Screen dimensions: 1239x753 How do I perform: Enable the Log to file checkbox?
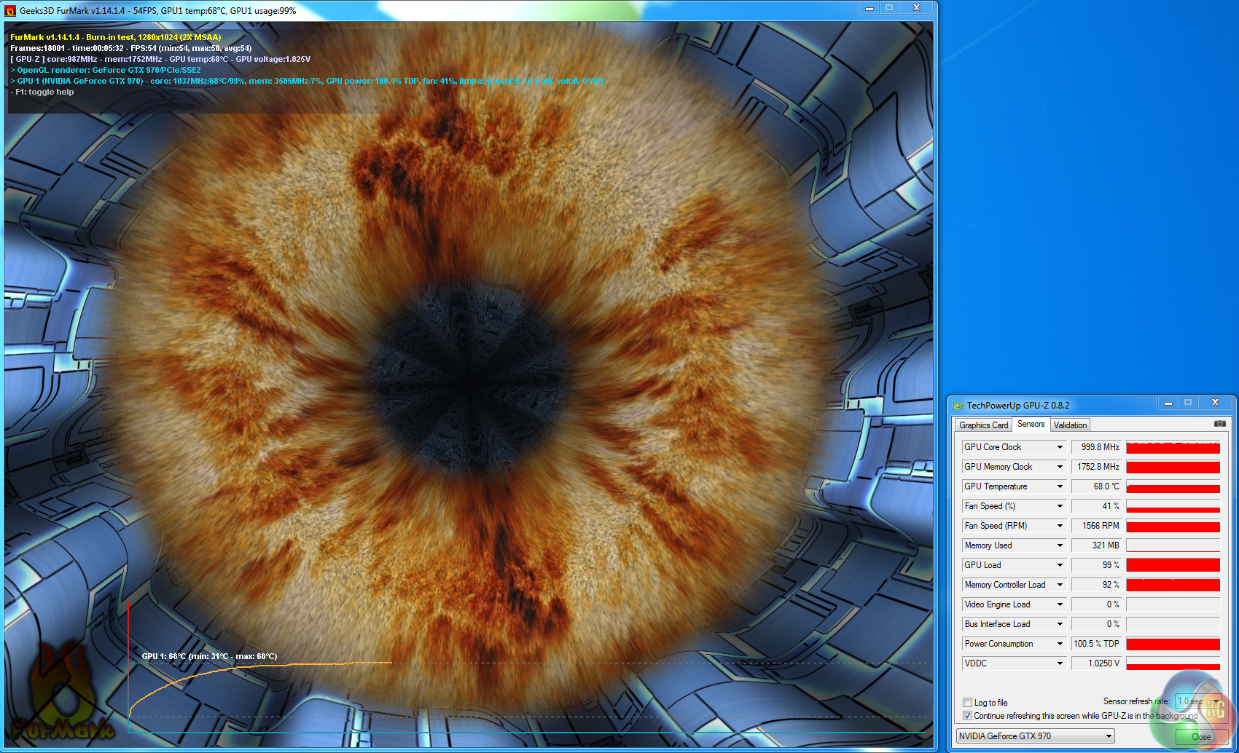click(x=968, y=703)
